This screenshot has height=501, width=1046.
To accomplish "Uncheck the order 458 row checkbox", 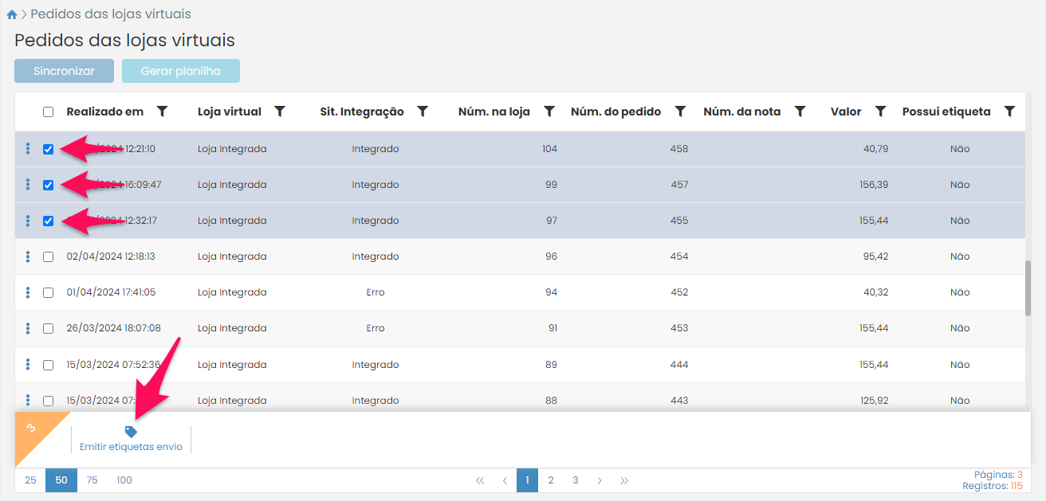I will 49,149.
